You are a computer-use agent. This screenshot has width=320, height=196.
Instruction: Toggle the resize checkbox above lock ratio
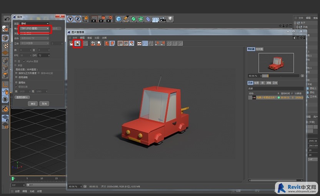click(x=16, y=82)
